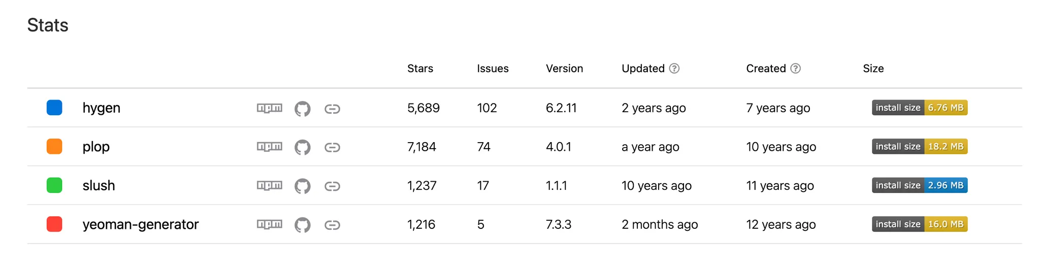Click the Stars column header
This screenshot has height=271, width=1040.
(x=420, y=69)
